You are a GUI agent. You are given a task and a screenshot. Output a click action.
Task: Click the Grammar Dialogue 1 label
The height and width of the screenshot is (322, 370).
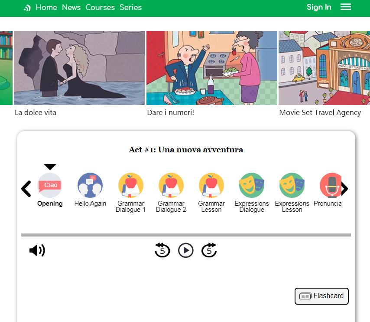click(x=131, y=207)
